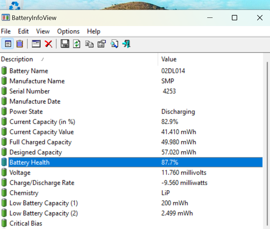Click the value -9.560 milliwatts
Viewport: 270px width, 229px height.
184,183
